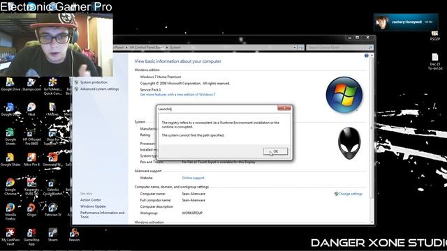Open the GameStop App shortcut
The image size is (447, 251).
click(31, 237)
